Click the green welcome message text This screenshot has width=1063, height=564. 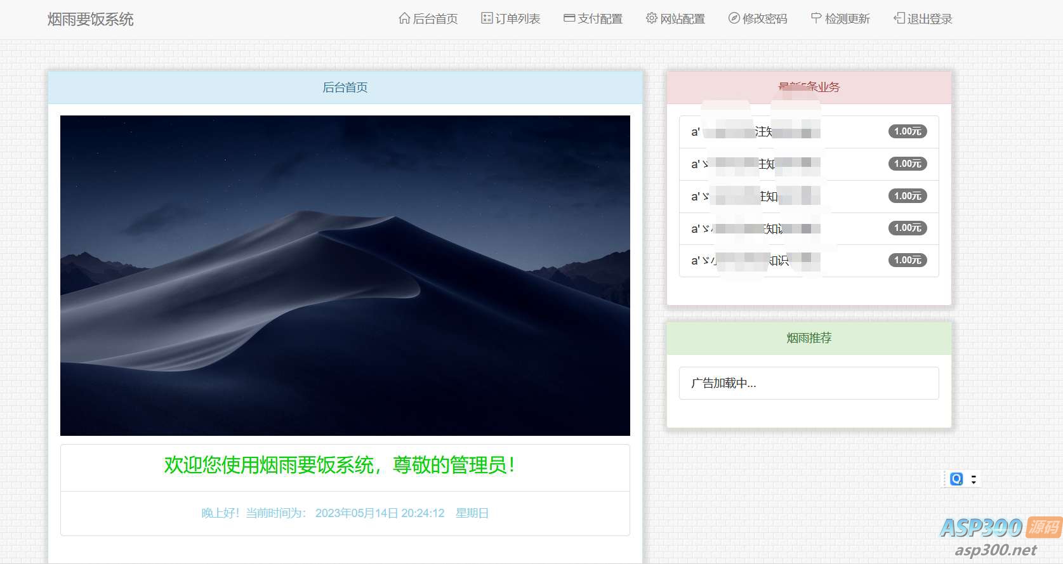[340, 466]
